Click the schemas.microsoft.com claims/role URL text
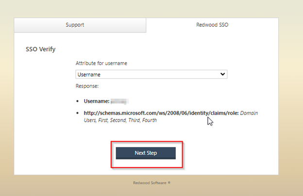 click(161, 113)
